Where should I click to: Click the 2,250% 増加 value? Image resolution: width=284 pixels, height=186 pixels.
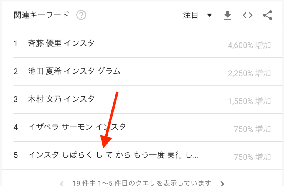coord(249,73)
